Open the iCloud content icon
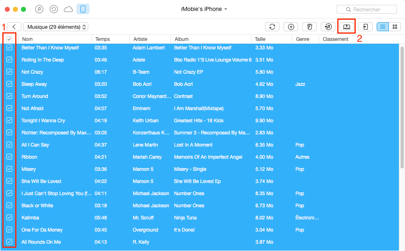 click(x=68, y=9)
